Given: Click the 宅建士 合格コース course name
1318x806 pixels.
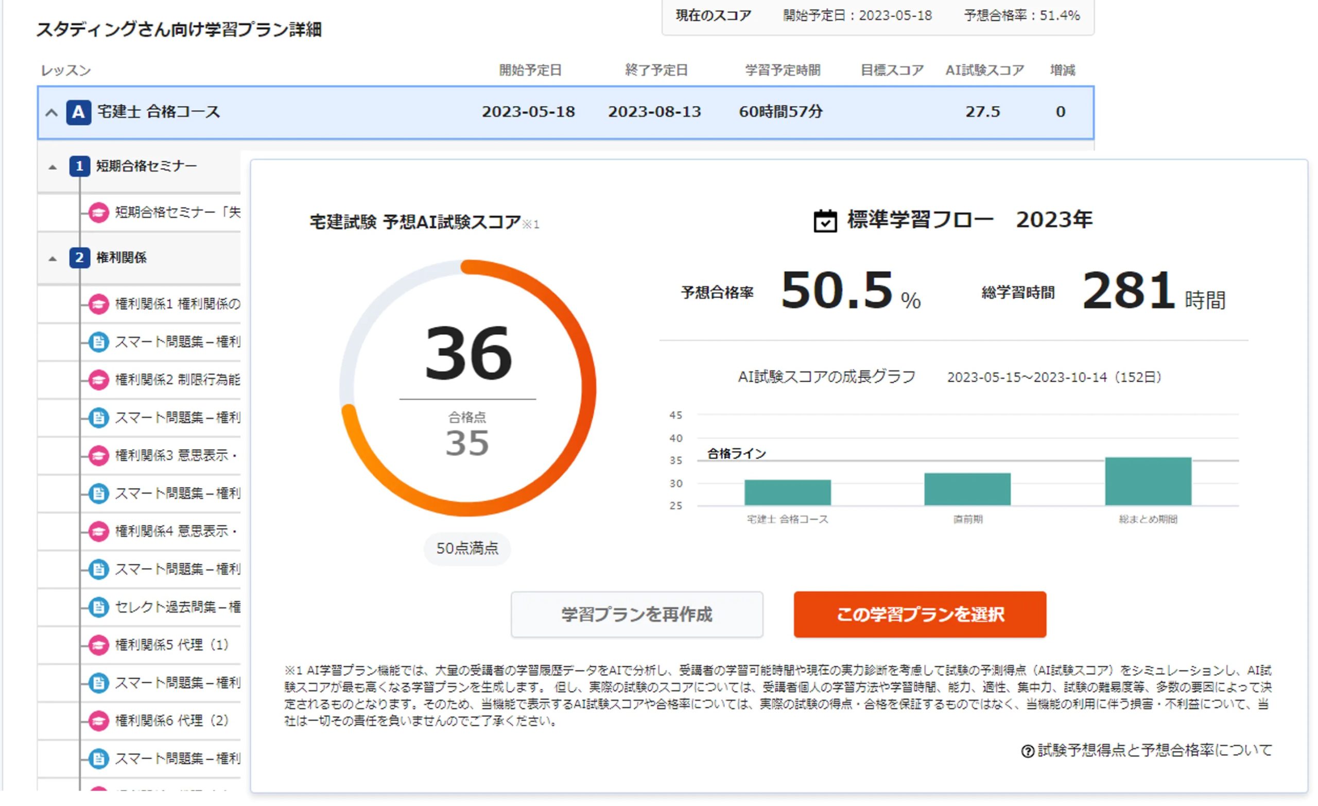Looking at the screenshot, I should pyautogui.click(x=159, y=112).
